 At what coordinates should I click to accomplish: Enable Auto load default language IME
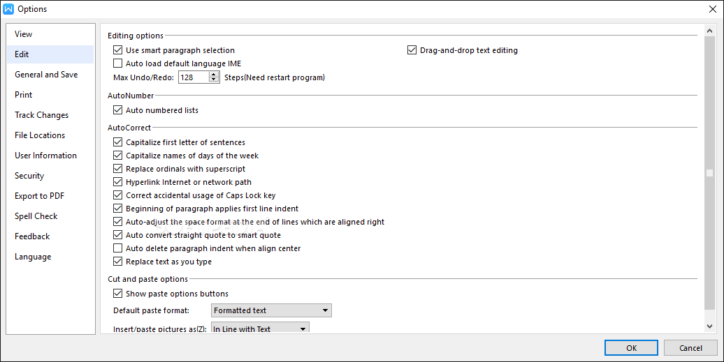click(x=117, y=63)
